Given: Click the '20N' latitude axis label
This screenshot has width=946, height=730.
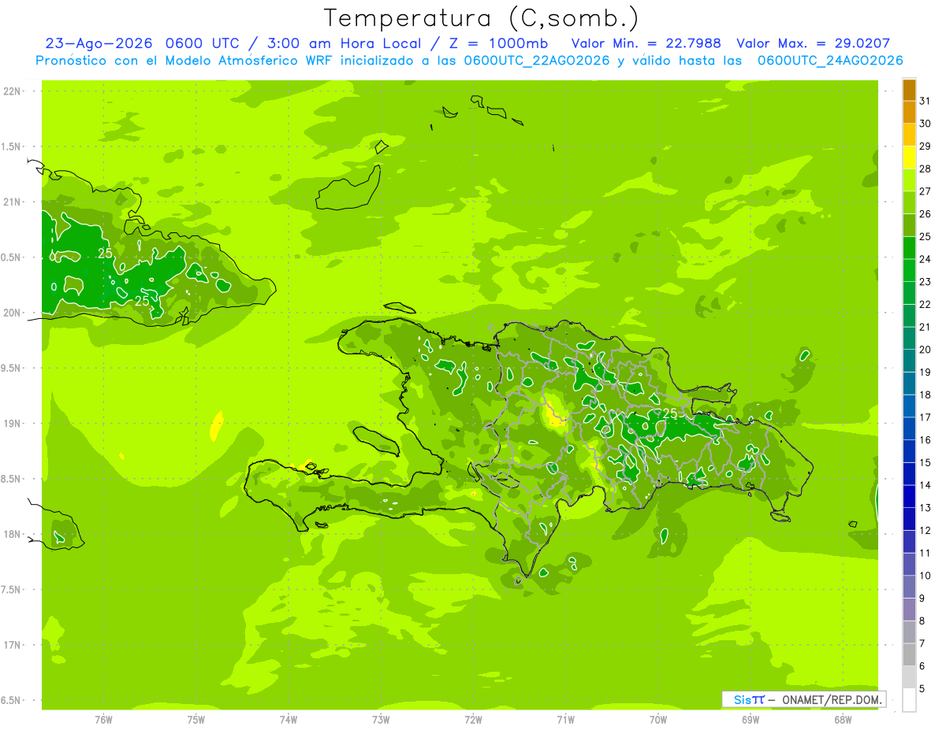Looking at the screenshot, I should click(x=12, y=313).
